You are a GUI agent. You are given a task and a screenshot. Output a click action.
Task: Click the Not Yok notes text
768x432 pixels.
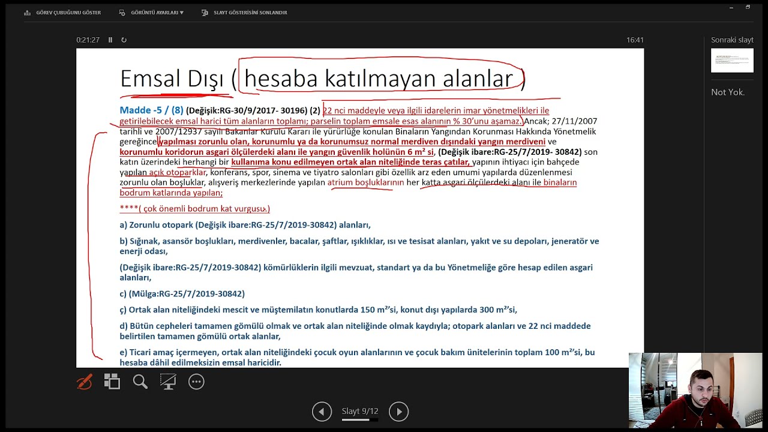pos(728,92)
